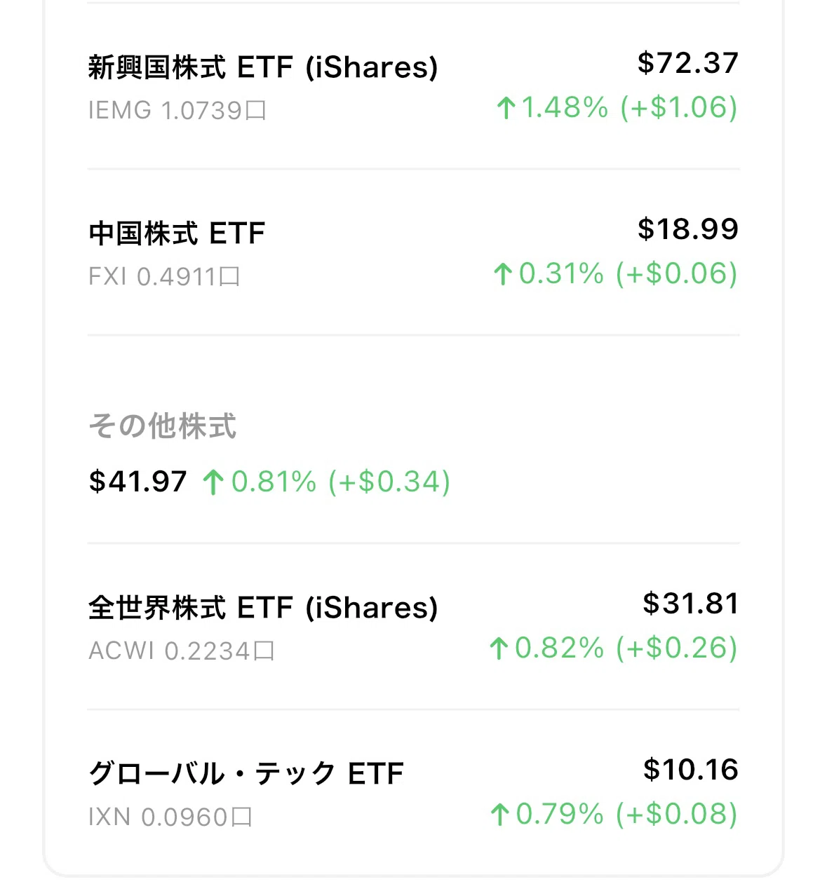Tap the その他株式 section header
Viewport: 827px width, 884px height.
(x=163, y=426)
